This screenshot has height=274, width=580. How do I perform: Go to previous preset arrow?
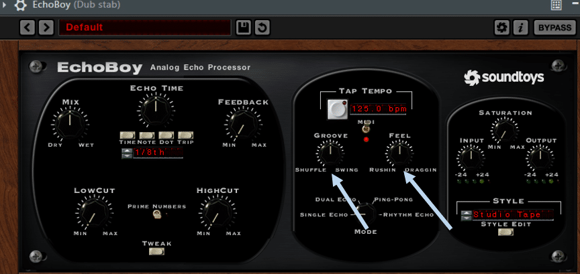[27, 27]
